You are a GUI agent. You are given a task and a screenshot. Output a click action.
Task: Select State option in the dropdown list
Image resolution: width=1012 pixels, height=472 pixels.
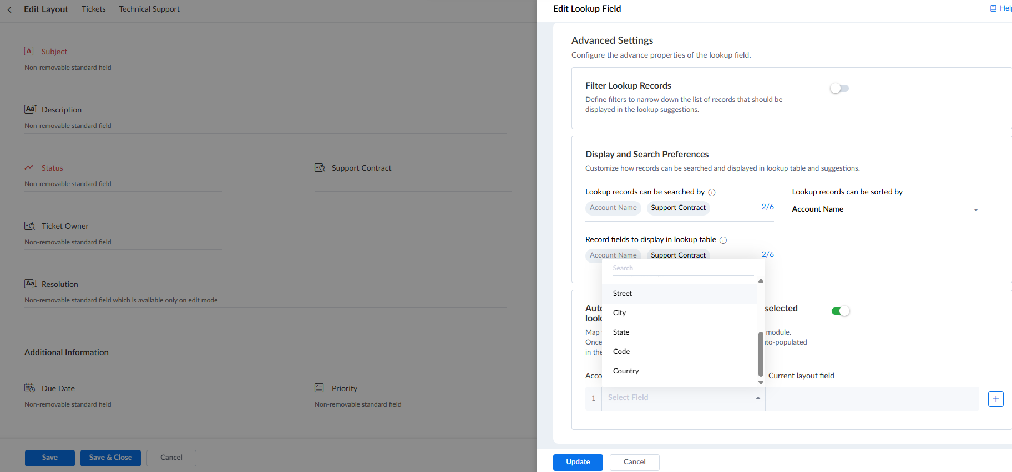point(621,332)
